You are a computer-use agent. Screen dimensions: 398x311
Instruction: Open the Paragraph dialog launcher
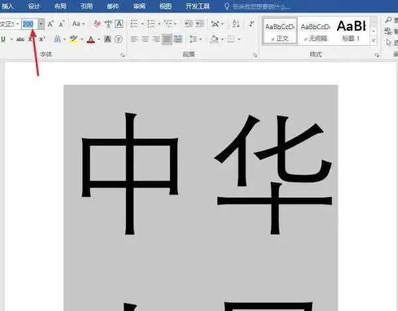[x=255, y=55]
